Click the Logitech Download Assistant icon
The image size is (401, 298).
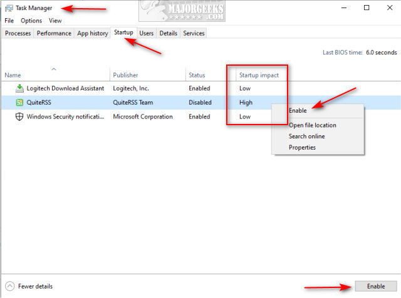pyautogui.click(x=19, y=88)
